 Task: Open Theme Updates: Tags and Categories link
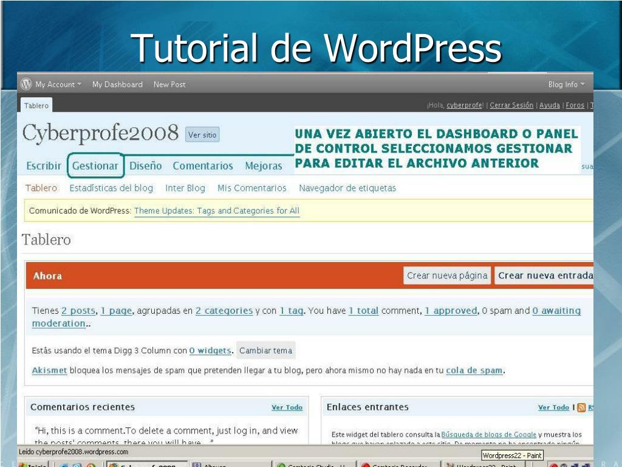pos(217,211)
